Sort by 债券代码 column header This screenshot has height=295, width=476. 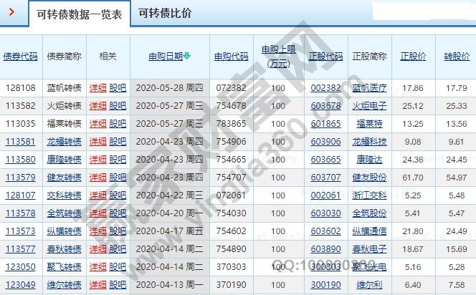21,56
